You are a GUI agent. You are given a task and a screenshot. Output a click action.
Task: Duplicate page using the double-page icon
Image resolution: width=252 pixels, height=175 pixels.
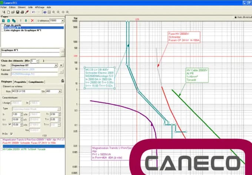(14, 21)
